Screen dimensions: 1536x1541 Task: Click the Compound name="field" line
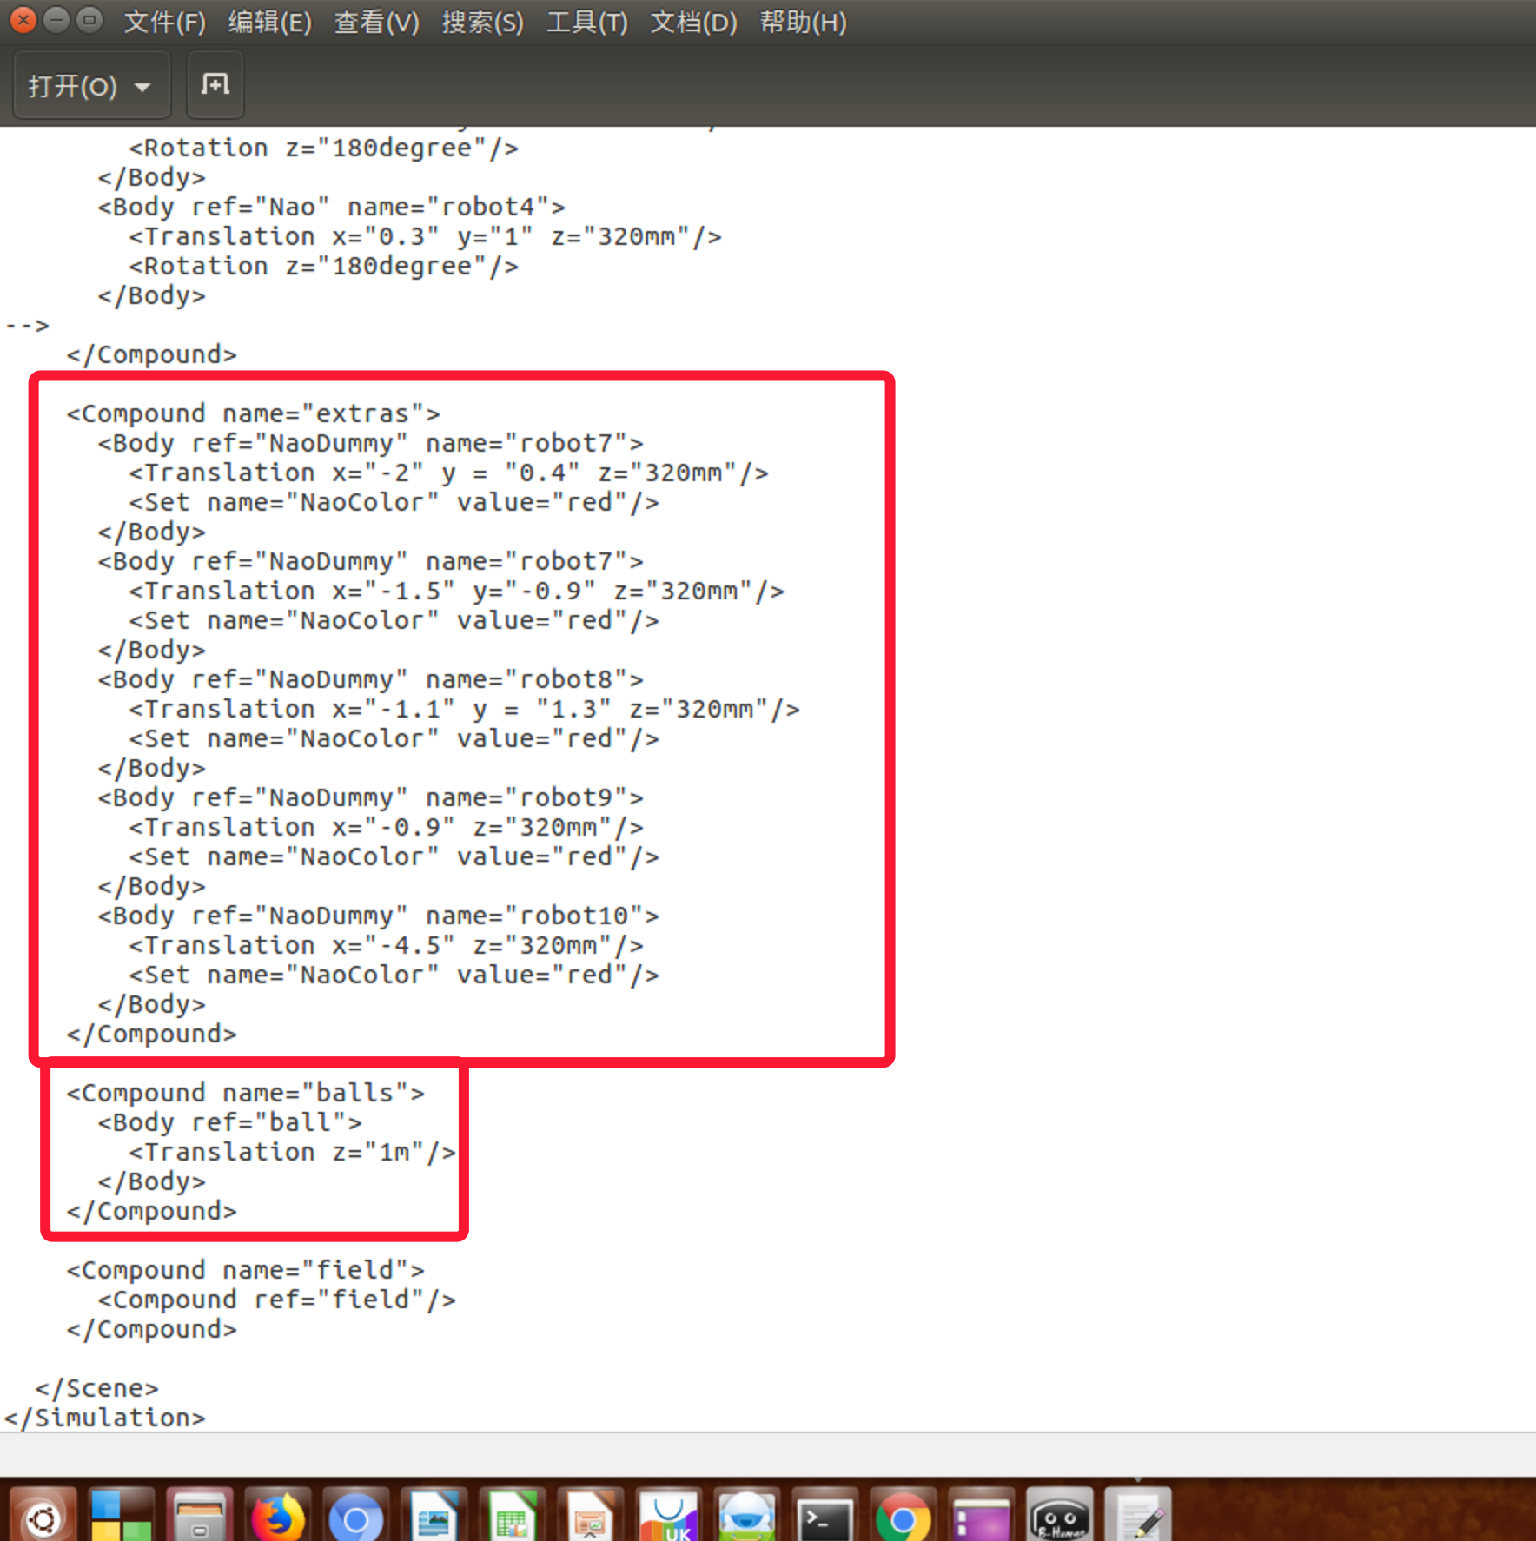coord(246,1270)
